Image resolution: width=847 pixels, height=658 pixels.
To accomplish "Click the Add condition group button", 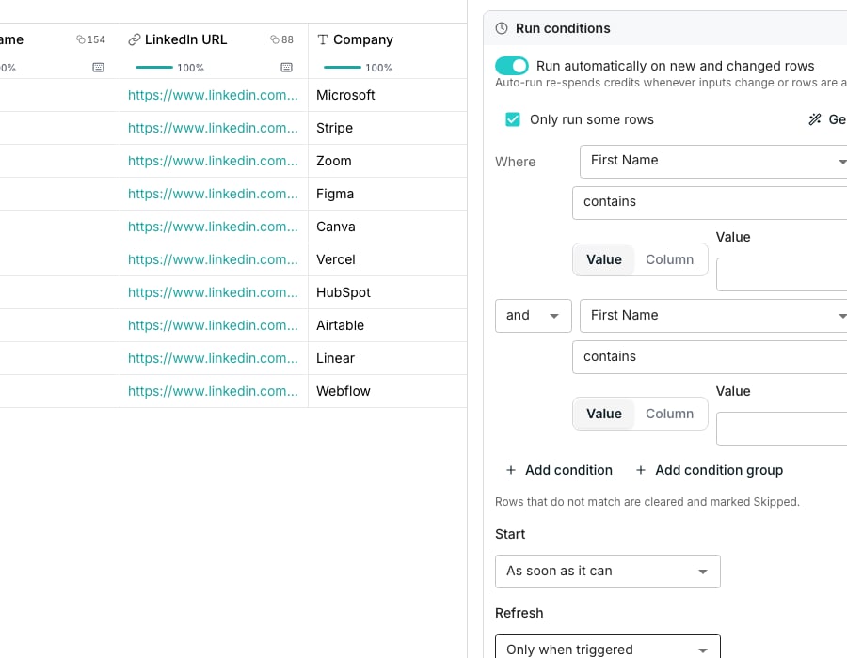I will pos(710,470).
